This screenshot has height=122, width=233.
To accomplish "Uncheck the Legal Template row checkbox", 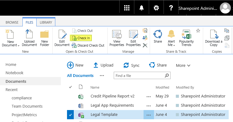I will tap(70, 115).
